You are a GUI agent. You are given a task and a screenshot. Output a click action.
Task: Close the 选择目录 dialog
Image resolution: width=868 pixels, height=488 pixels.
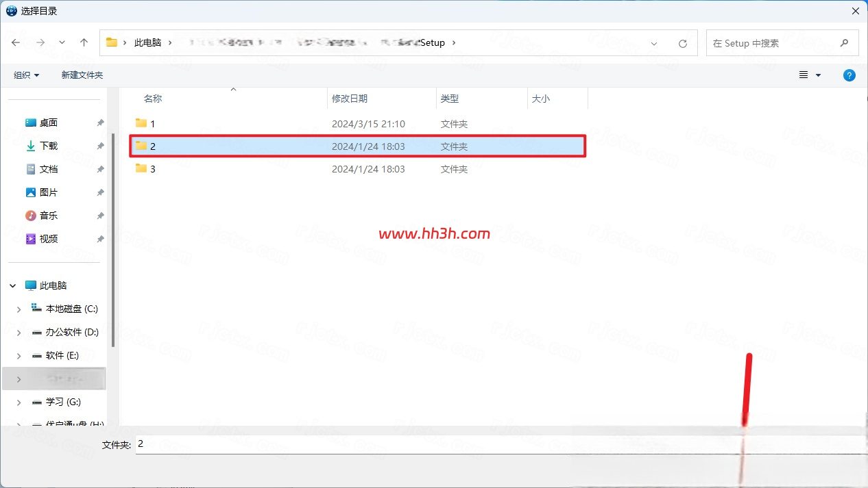point(855,10)
